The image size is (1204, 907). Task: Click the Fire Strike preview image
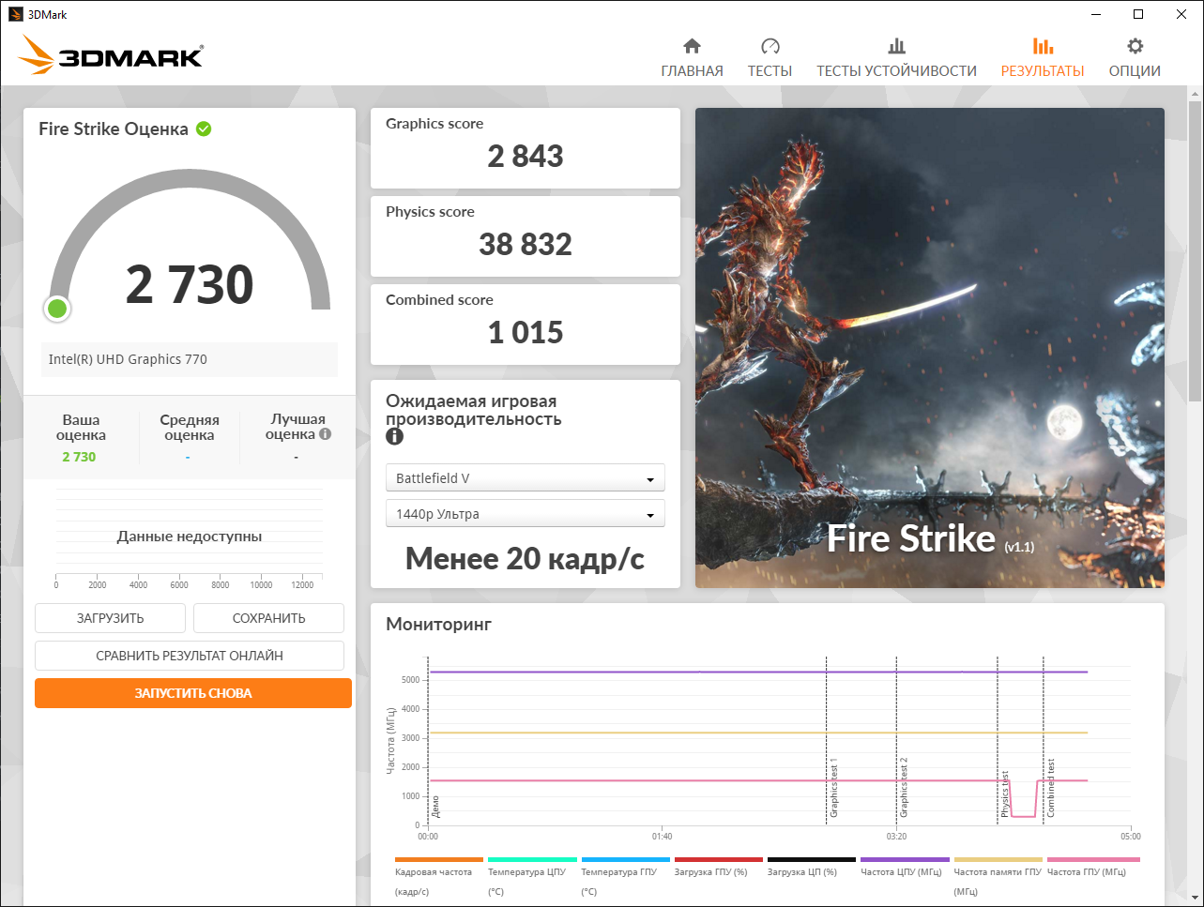coord(930,348)
